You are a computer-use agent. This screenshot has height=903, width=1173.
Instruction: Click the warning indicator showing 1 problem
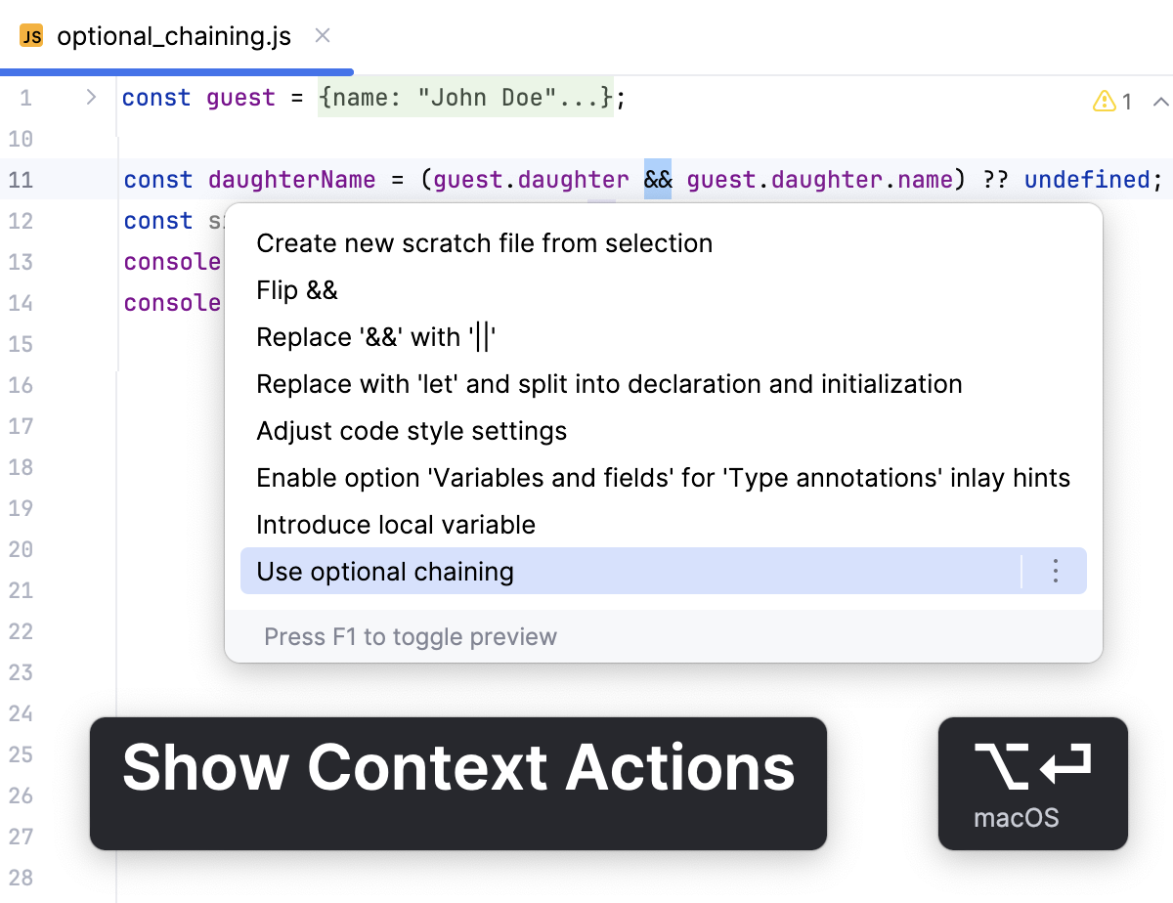pyautogui.click(x=1111, y=101)
